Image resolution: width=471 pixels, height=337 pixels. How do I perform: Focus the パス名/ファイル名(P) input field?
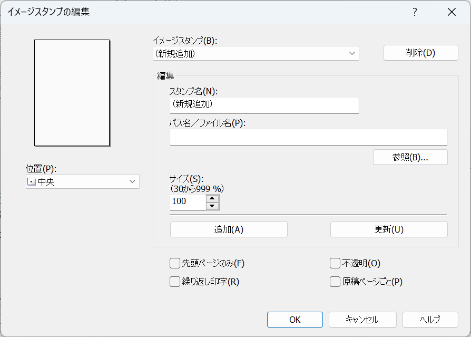point(308,137)
